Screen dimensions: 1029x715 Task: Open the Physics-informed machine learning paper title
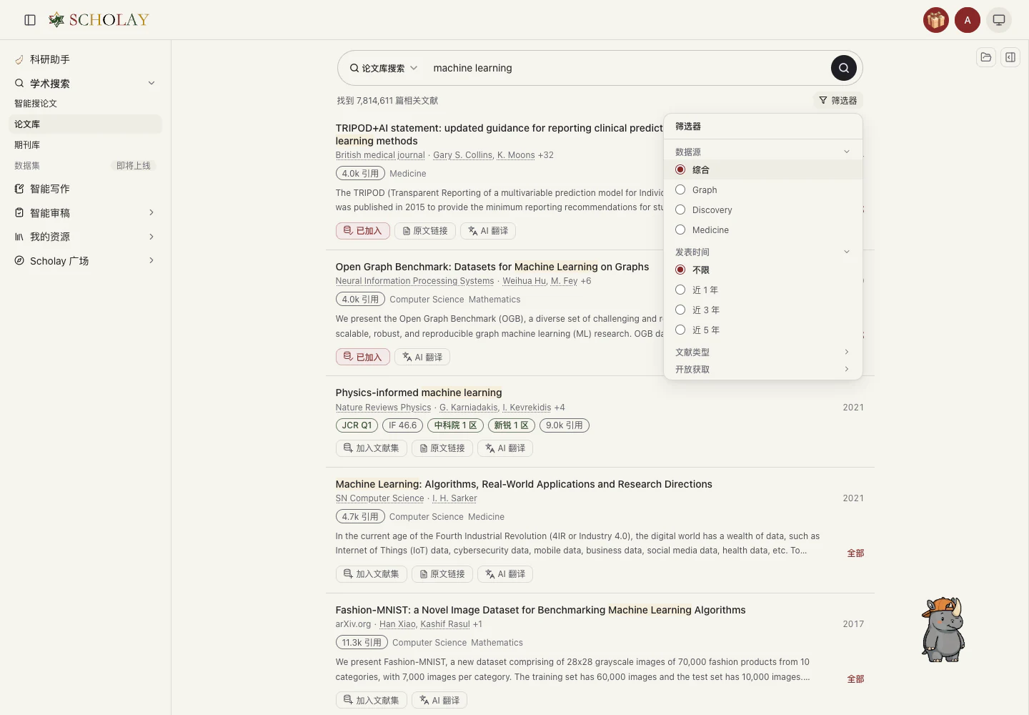point(419,393)
